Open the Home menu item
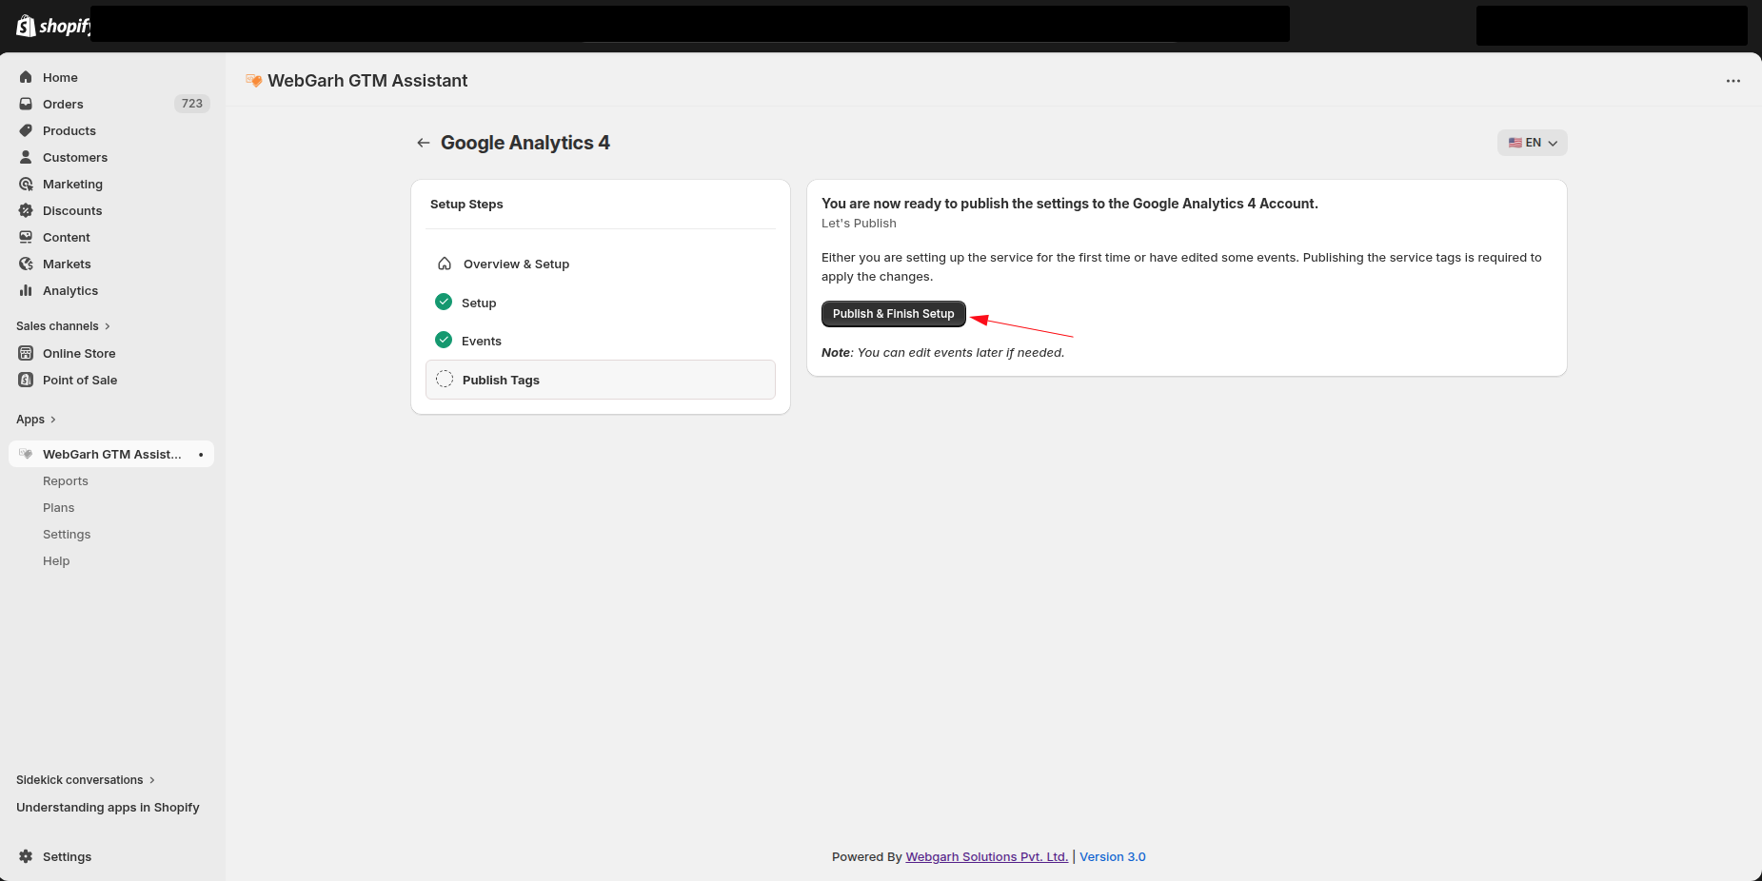Image resolution: width=1762 pixels, height=881 pixels. 111,77
